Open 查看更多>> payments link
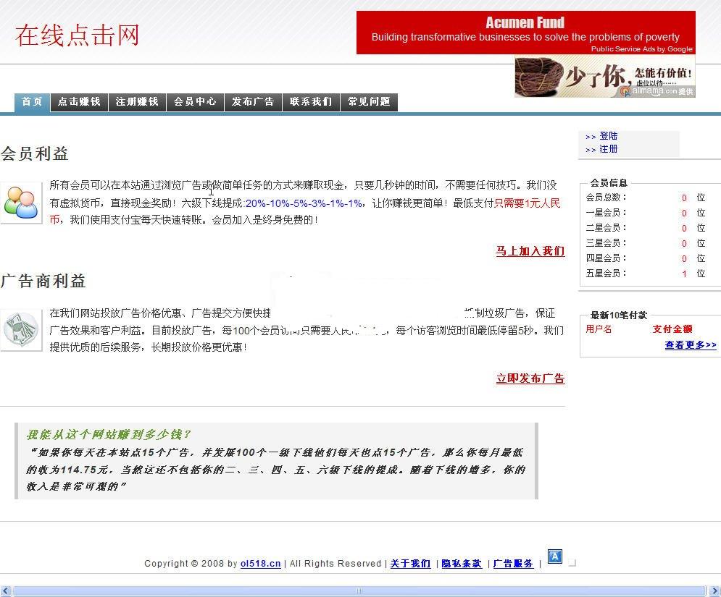The height and width of the screenshot is (597, 721). 690,345
